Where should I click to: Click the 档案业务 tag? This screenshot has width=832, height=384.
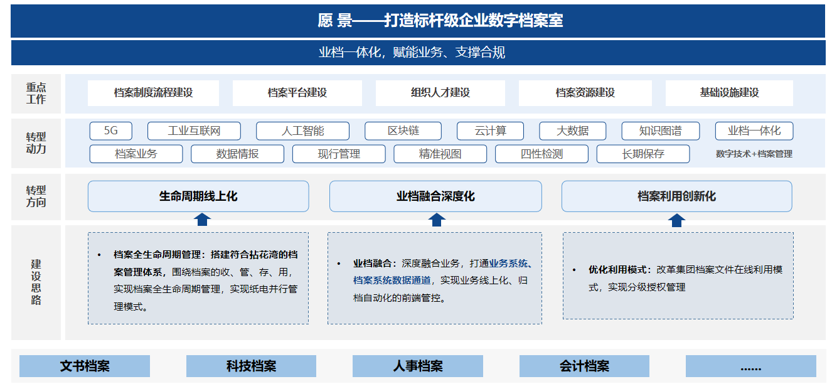pos(136,154)
